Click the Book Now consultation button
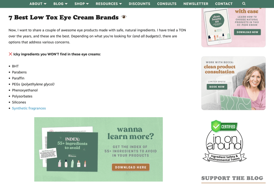274x185 pixels. pos(217,87)
